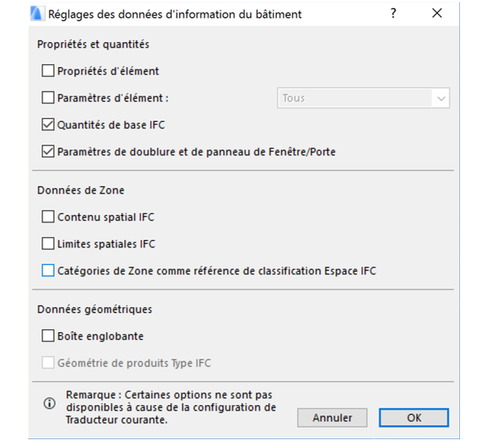Screen dimensions: 491x448
Task: Disable Paramètres de doublure et de panneau option
Action: pos(48,151)
